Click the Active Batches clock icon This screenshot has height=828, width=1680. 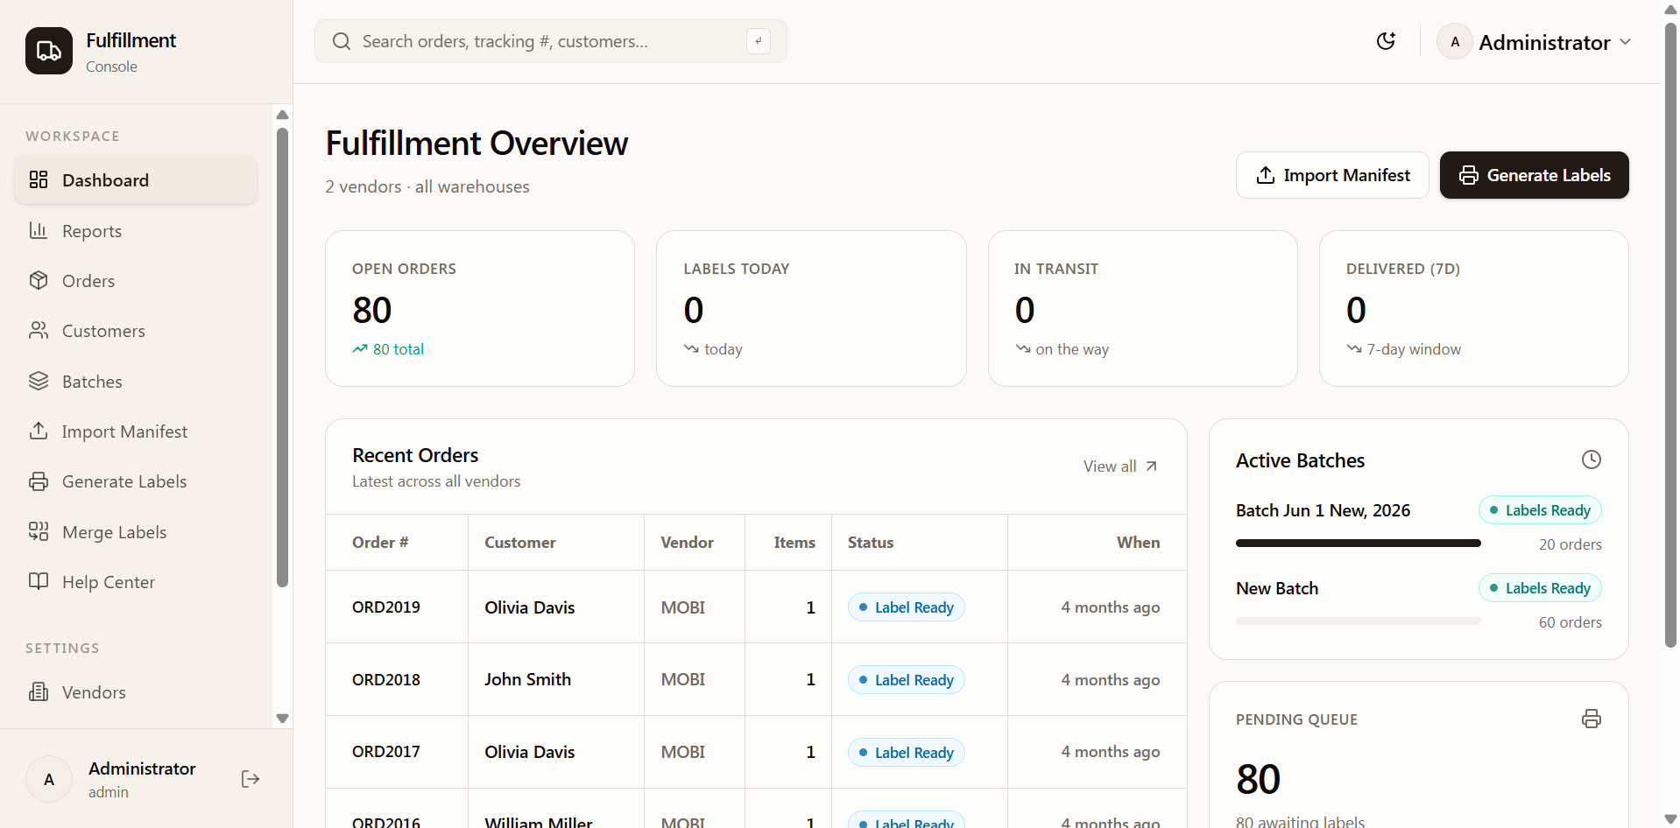coord(1592,460)
